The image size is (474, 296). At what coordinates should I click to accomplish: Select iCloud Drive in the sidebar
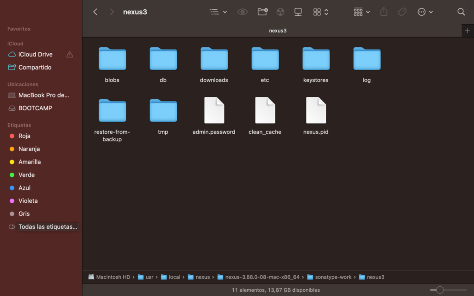(35, 54)
